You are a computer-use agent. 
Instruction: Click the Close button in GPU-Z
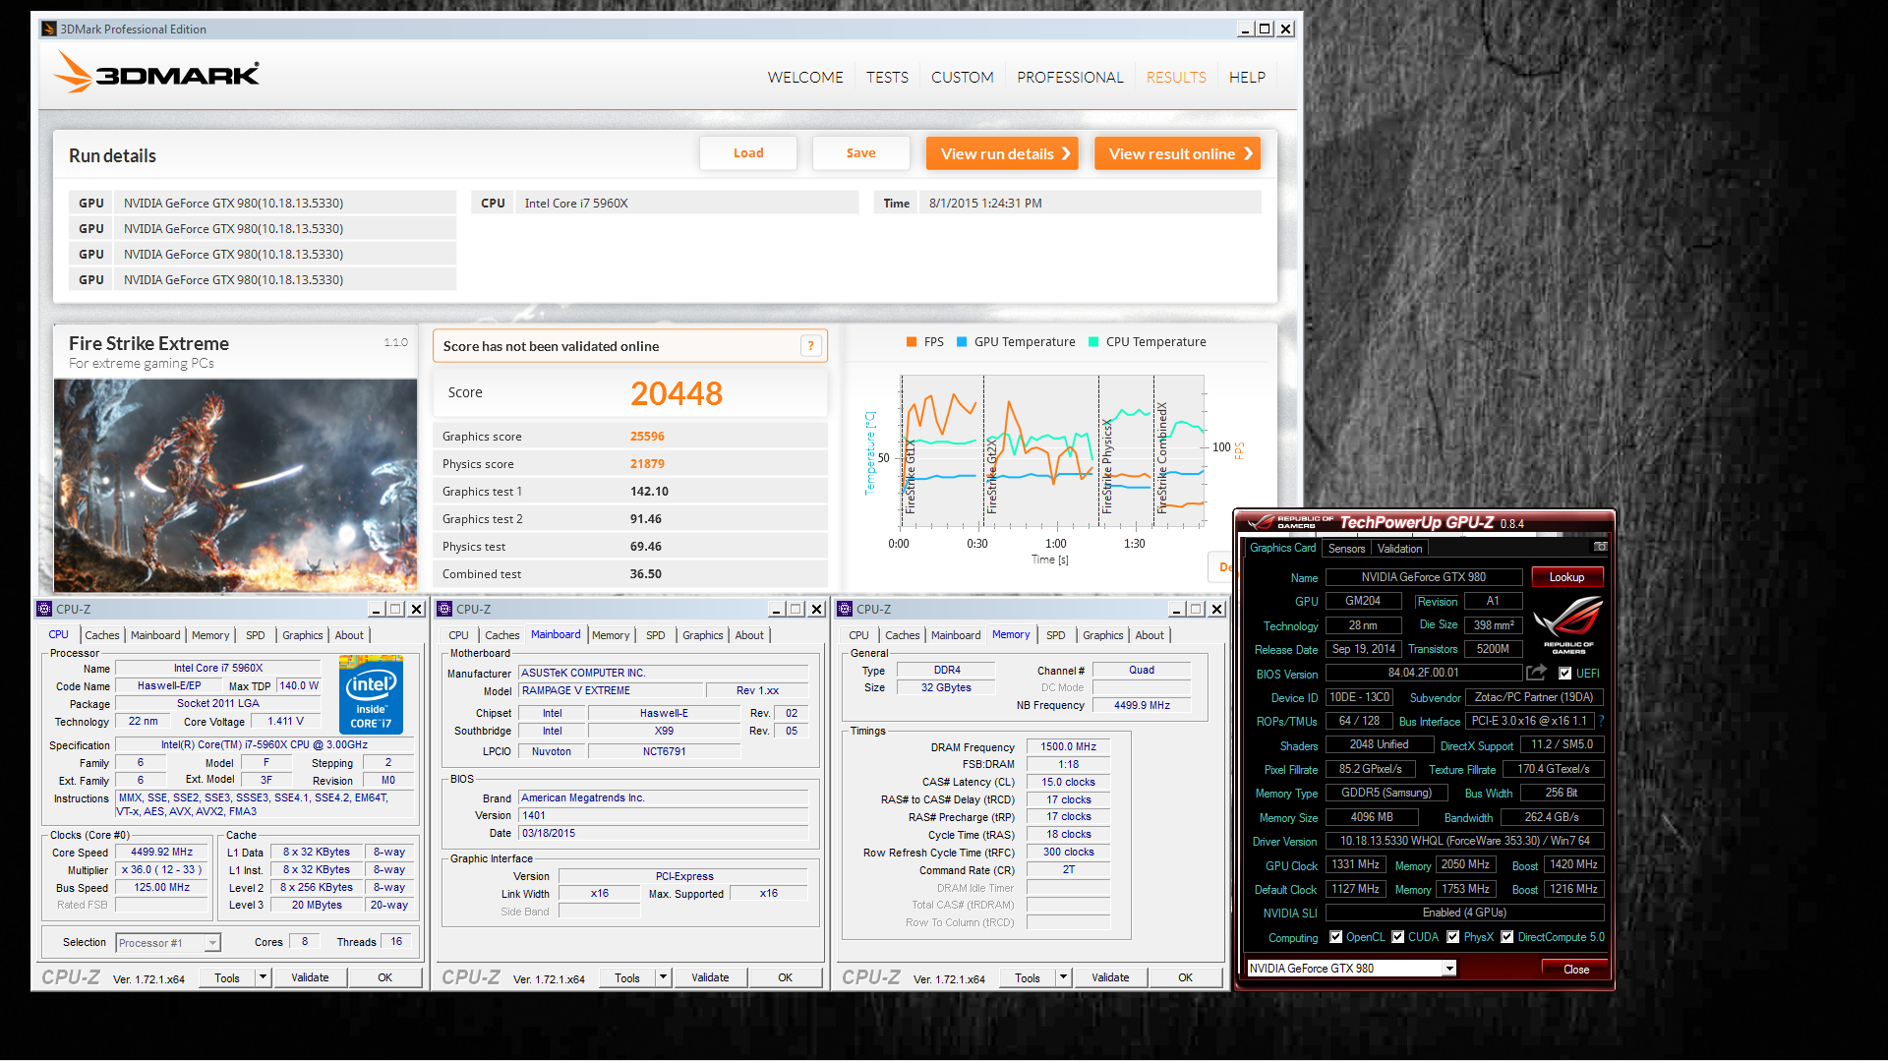point(1576,969)
